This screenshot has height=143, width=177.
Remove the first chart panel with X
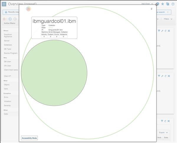[x=169, y=31]
